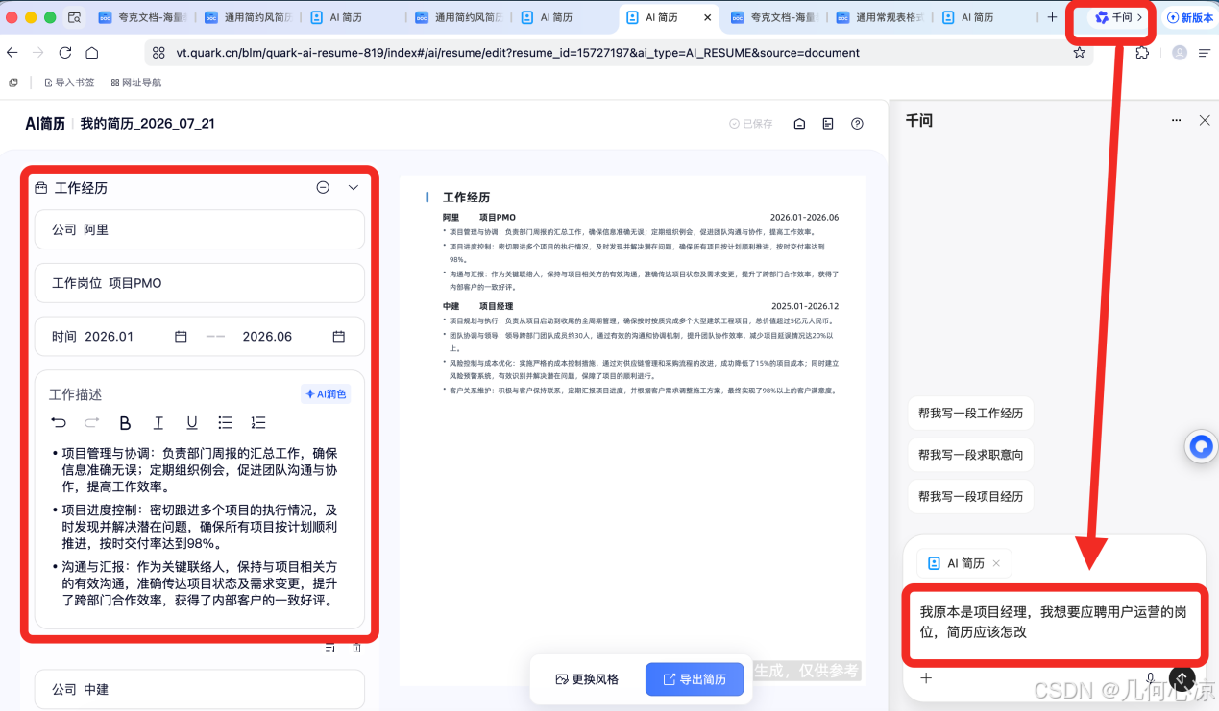
Task: Go back in browser history
Action: pyautogui.click(x=12, y=53)
